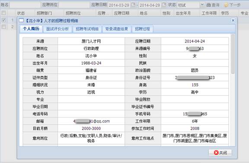Click the name value 沈小华 in resume
The width and height of the screenshot is (249, 163).
(91, 56)
